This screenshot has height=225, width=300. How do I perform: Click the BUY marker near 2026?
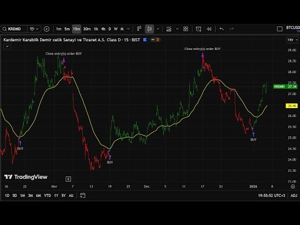[x=253, y=139]
